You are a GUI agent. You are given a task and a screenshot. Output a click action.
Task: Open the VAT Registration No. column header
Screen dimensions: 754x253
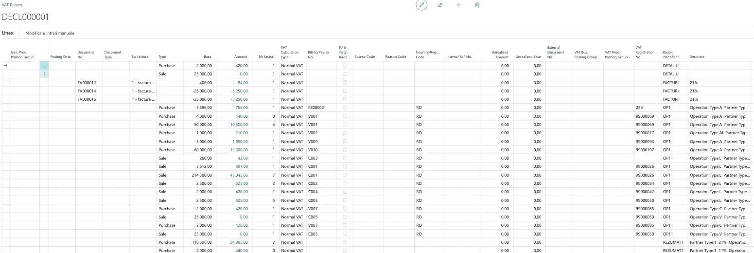tap(646, 52)
